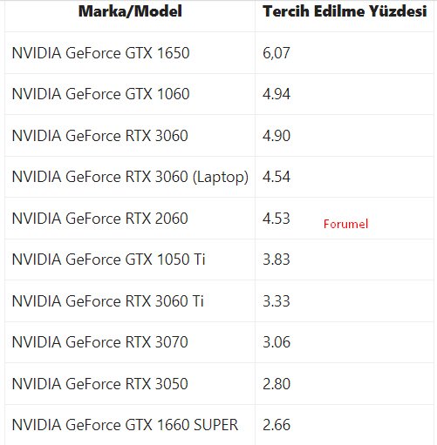Click the 2.80 percentage value
This screenshot has height=445, width=437.
click(x=277, y=384)
